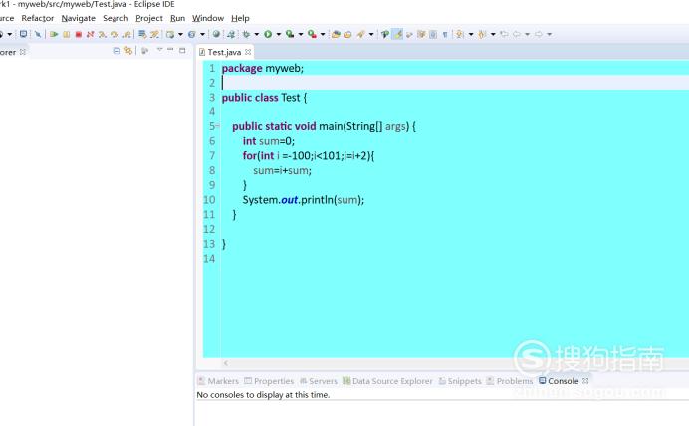Click the editor horizontal scrollbar left arrow
The image size is (689, 426).
pyautogui.click(x=226, y=363)
